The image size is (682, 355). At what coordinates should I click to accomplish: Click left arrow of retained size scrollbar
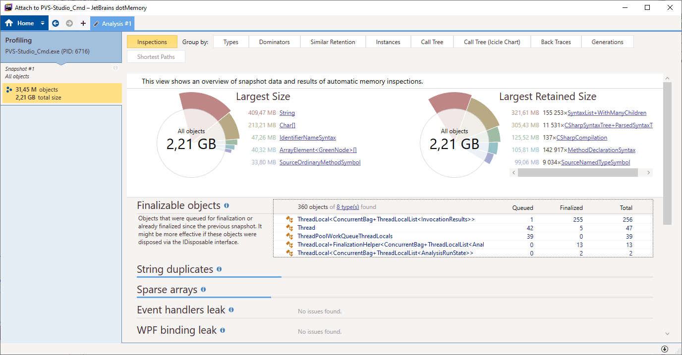513,172
